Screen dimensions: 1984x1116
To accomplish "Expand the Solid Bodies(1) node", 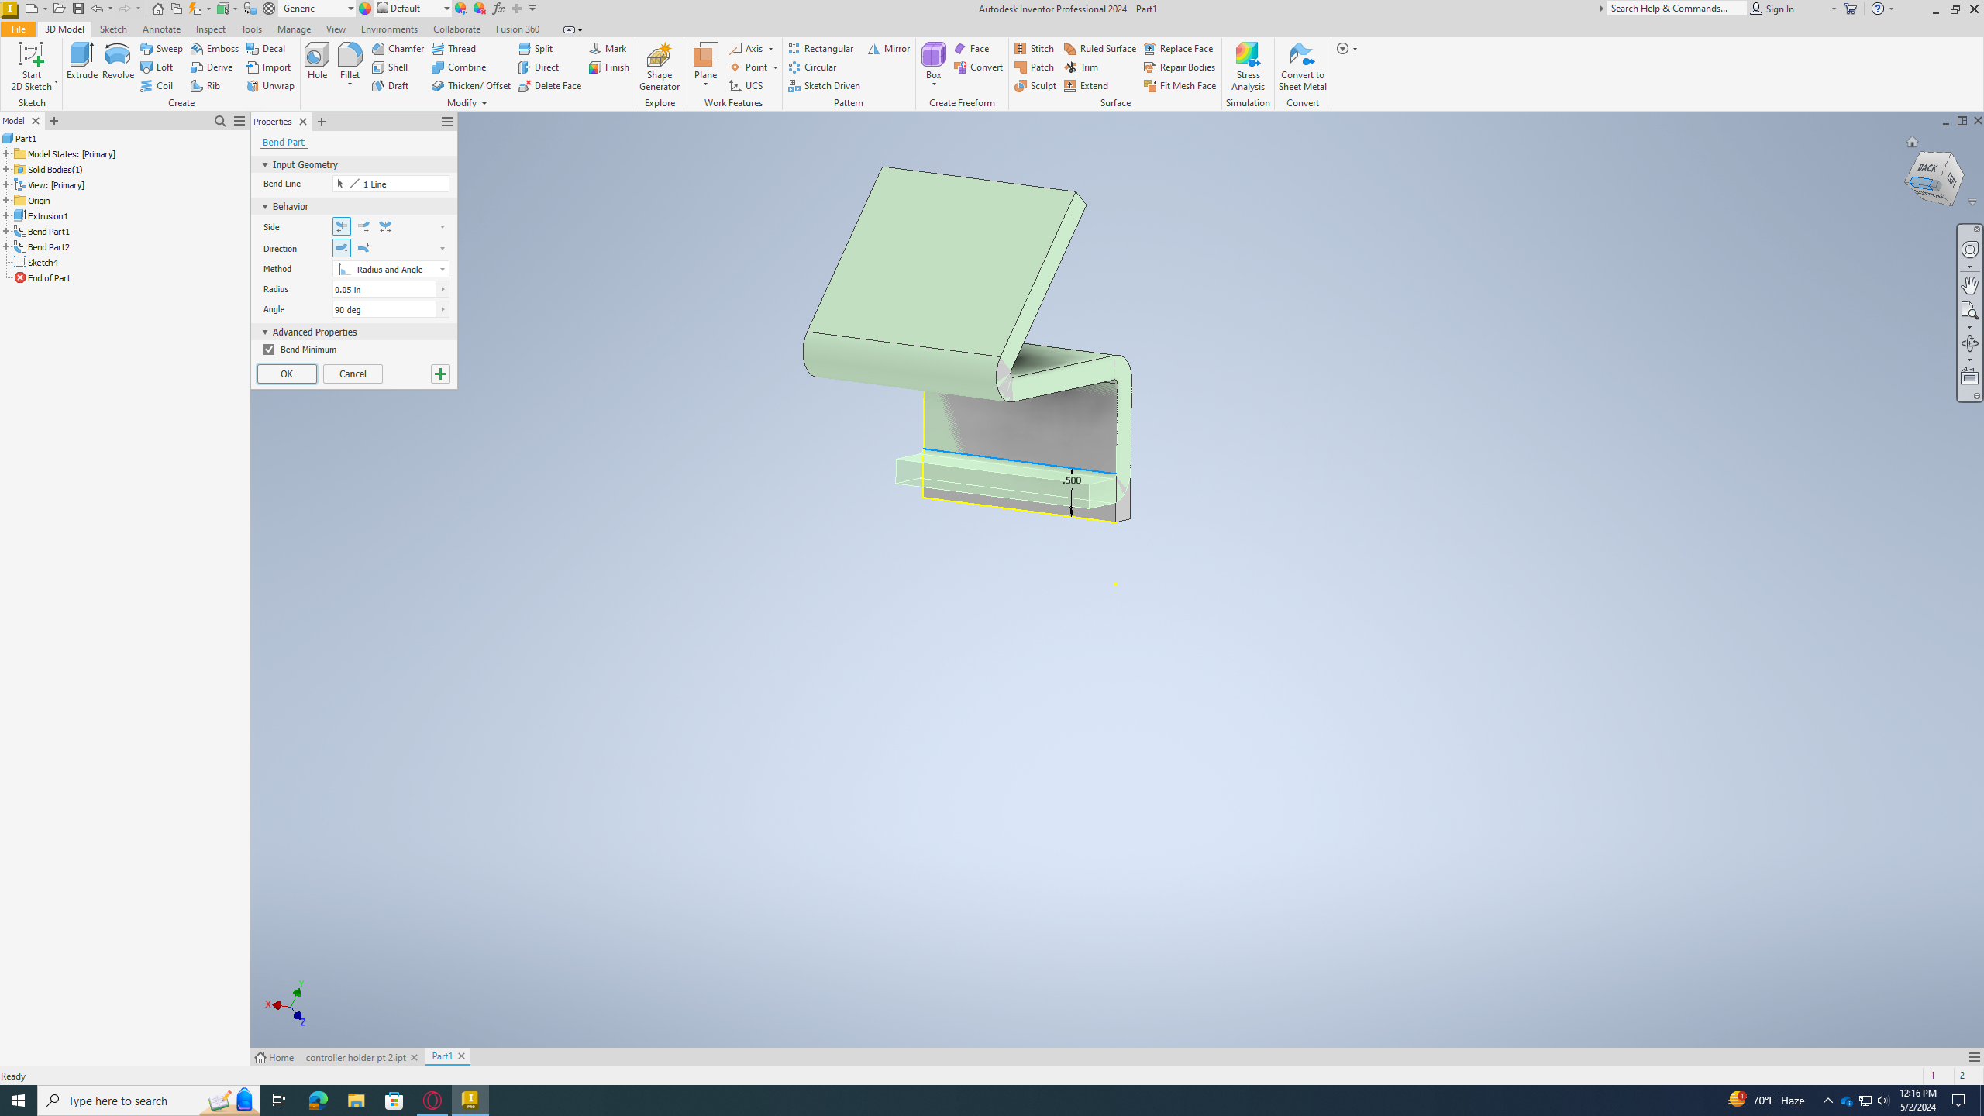I will [x=6, y=169].
